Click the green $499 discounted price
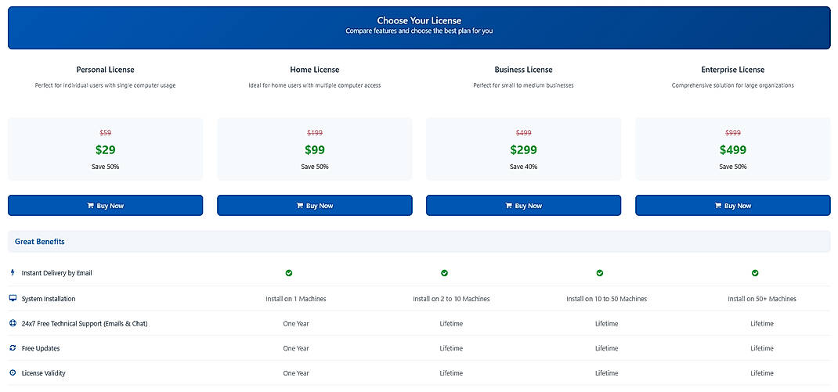Screen dimensions: 838x392 [x=733, y=150]
